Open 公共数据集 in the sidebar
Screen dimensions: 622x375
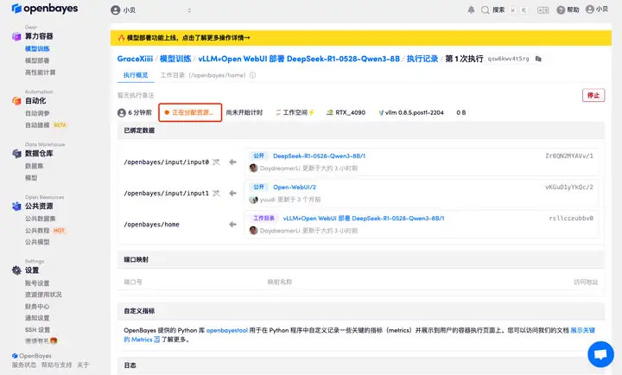click(40, 219)
